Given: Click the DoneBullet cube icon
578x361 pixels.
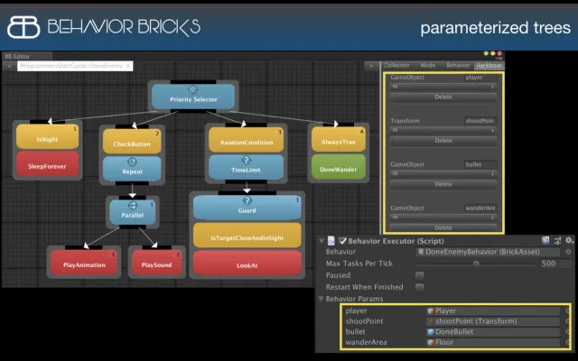Looking at the screenshot, I should [430, 332].
